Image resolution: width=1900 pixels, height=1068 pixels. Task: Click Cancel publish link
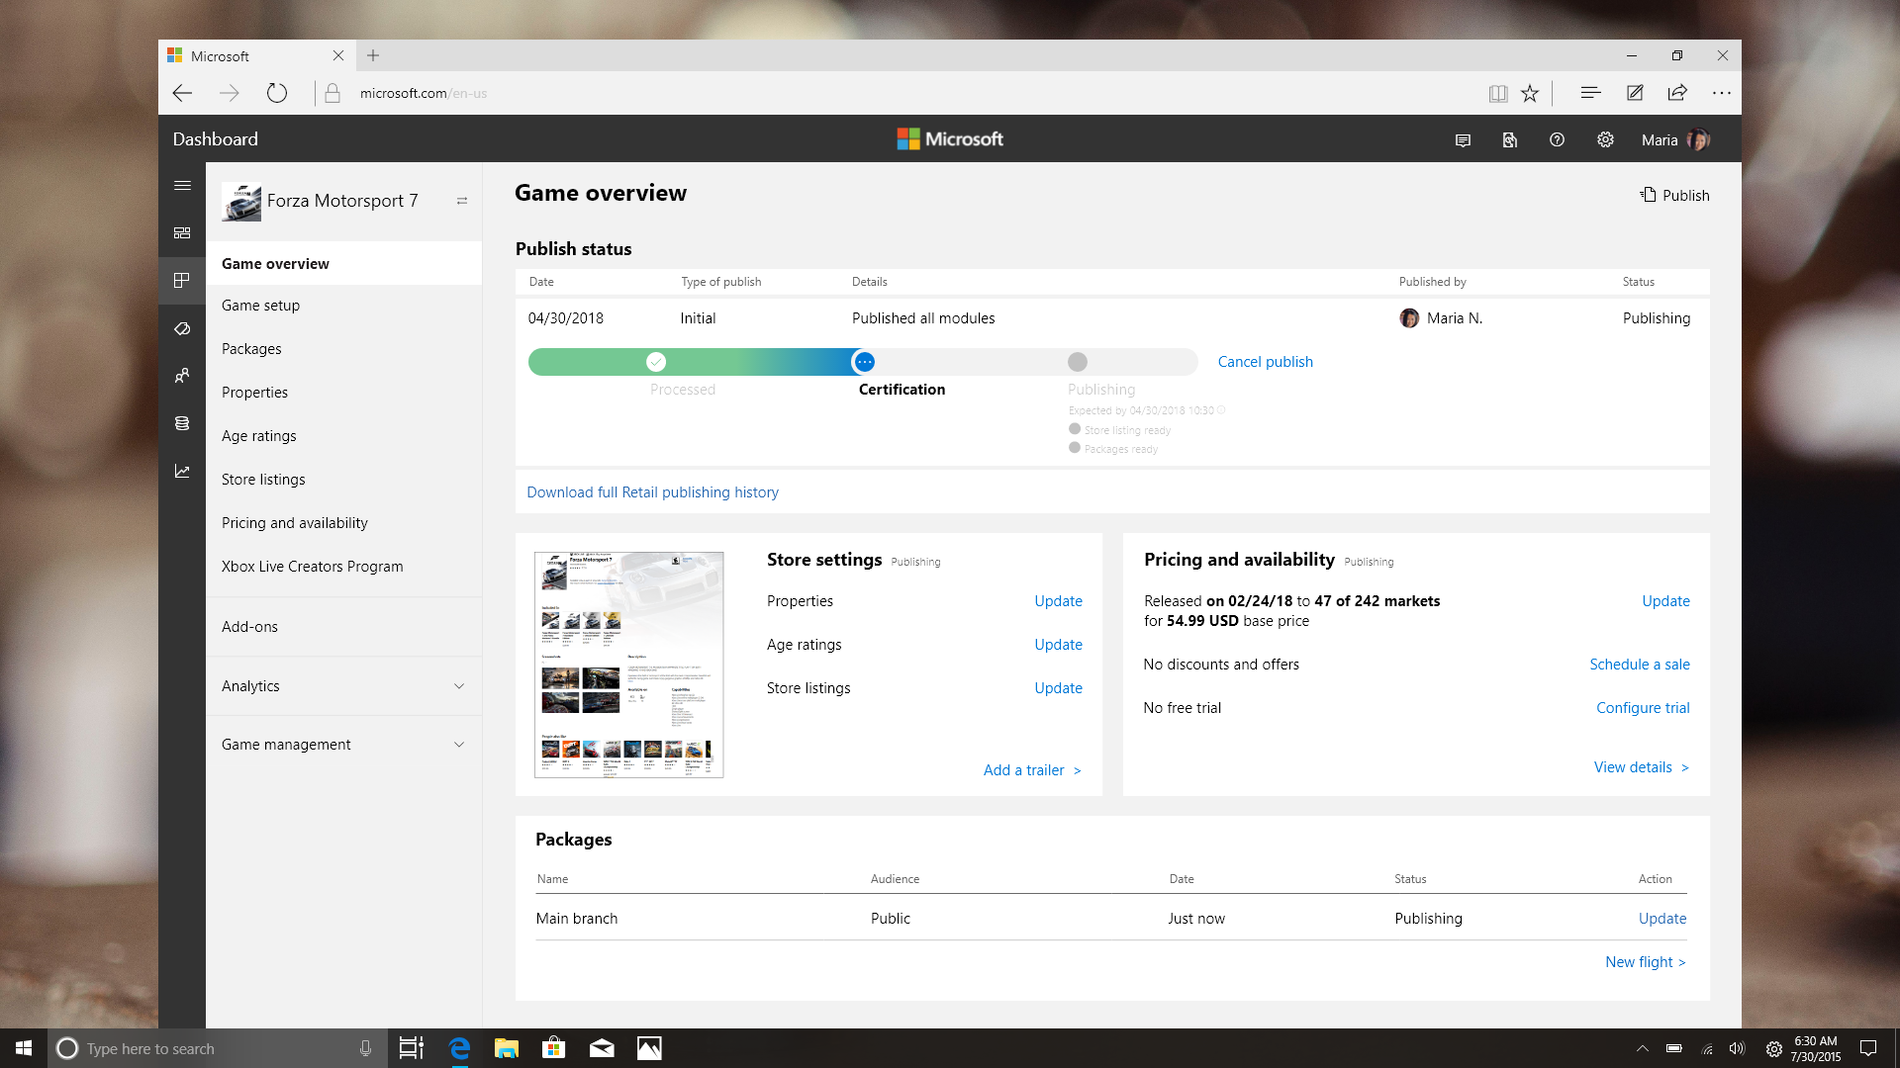click(x=1265, y=362)
